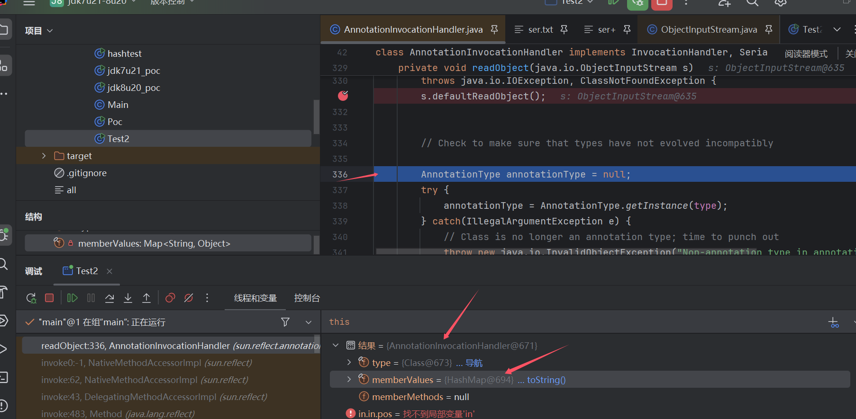856x419 pixels.
Task: Click project tree vertical scrollbar
Action: coord(316,116)
